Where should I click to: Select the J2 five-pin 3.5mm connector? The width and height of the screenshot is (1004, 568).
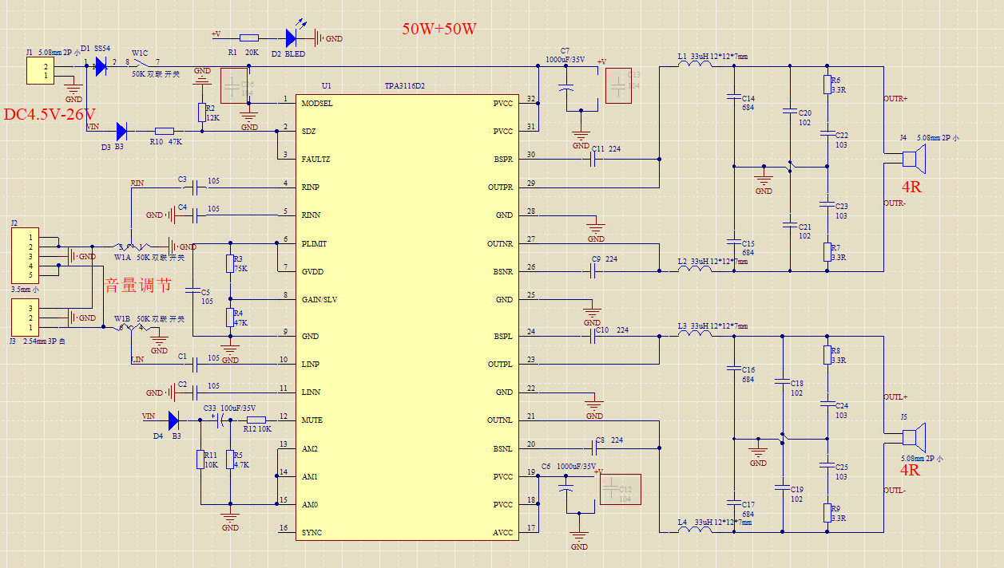[x=25, y=255]
